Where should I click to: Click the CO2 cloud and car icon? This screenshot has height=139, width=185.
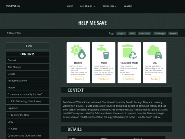pyautogui.click(x=155, y=52)
